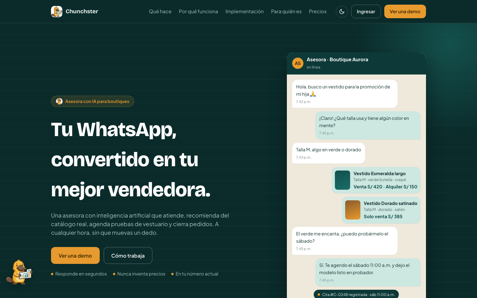
Task: Open the Implementación nav link
Action: [244, 12]
